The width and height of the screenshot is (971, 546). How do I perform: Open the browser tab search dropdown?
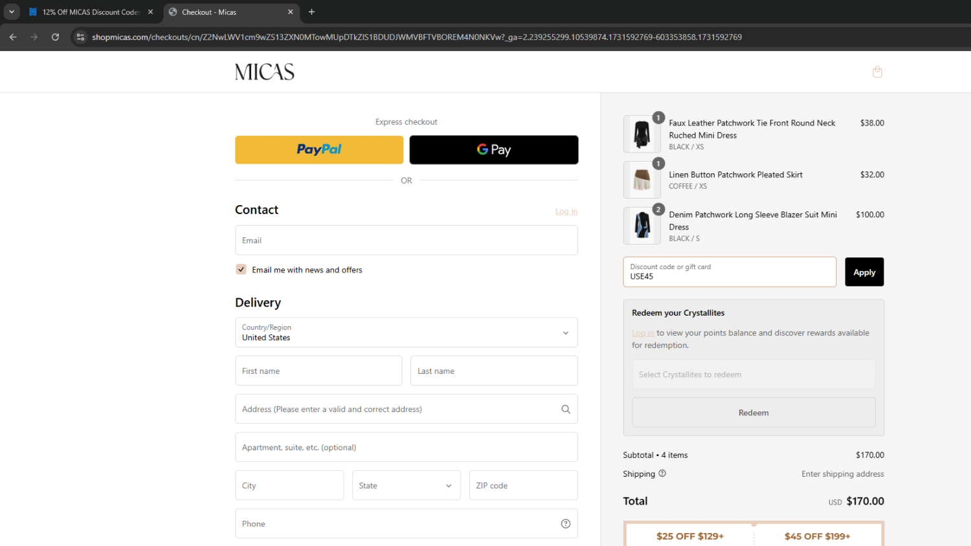(x=12, y=12)
